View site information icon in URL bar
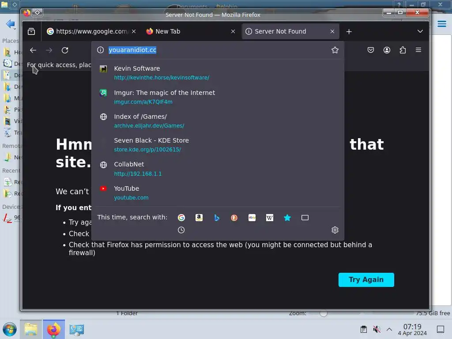The width and height of the screenshot is (452, 339). pos(100,50)
